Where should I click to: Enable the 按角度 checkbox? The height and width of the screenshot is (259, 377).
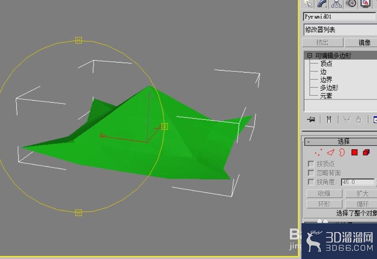coord(311,182)
